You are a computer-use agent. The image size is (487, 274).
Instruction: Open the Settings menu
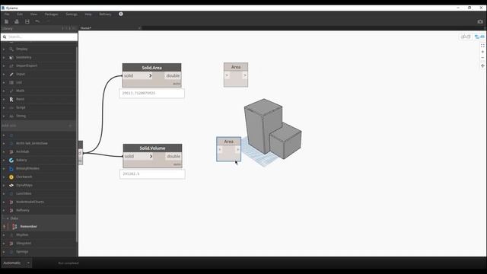(x=72, y=14)
